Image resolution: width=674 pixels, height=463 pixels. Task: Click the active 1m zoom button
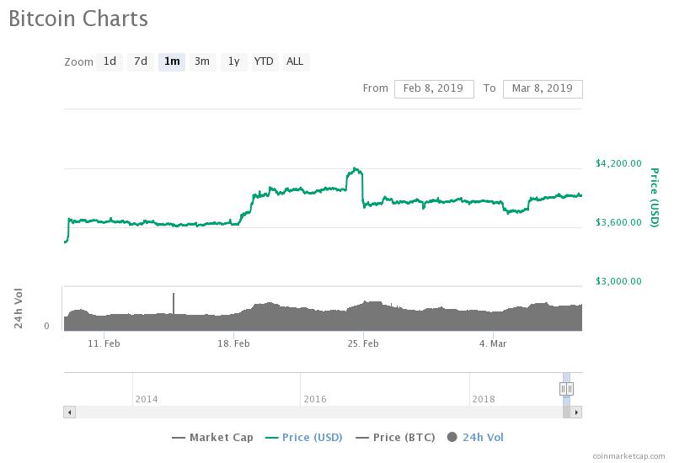172,61
